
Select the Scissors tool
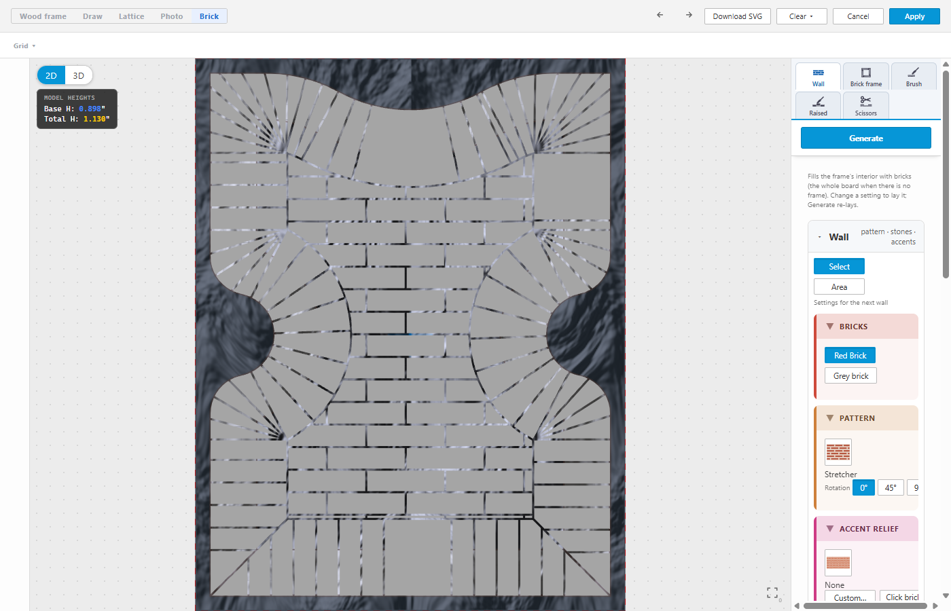[865, 105]
